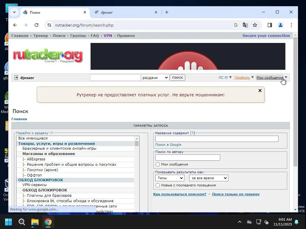Open VPN in top navigation
This screenshot has width=306, height=229.
[108, 36]
